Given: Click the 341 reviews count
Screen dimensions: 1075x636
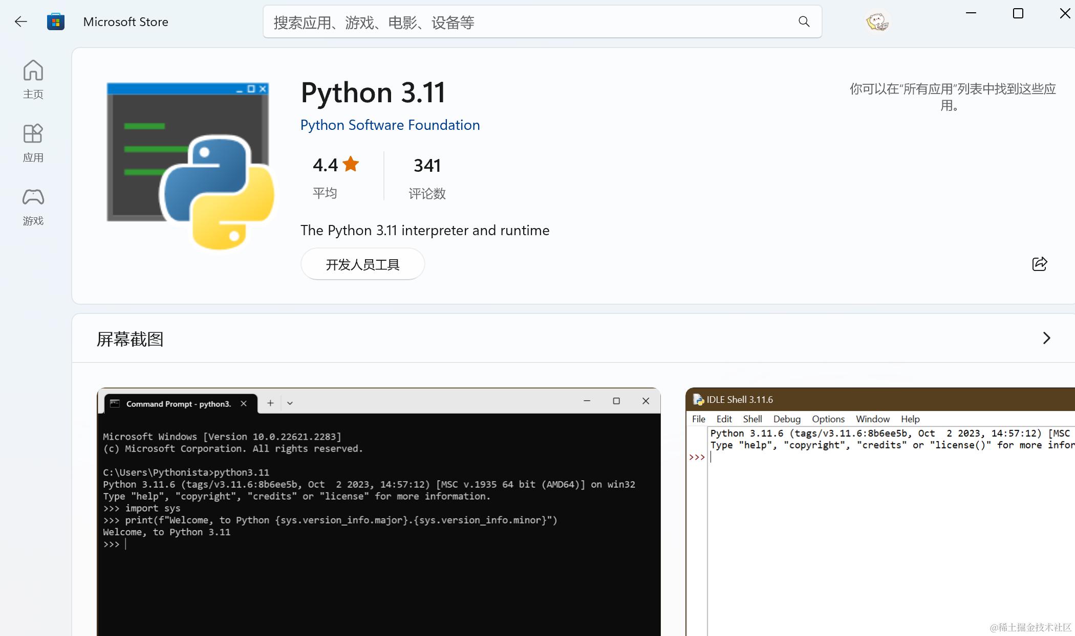Looking at the screenshot, I should (x=427, y=166).
